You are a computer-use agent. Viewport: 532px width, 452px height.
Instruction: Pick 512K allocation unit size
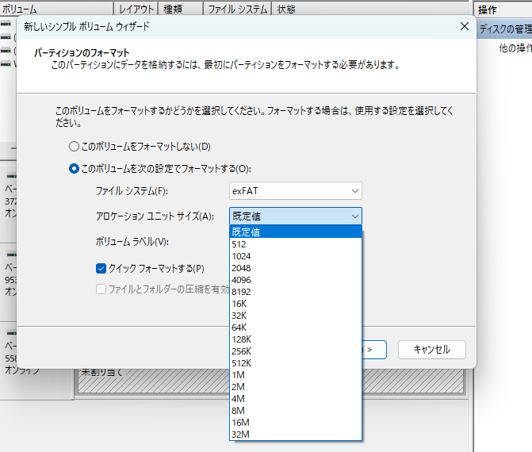coord(296,363)
